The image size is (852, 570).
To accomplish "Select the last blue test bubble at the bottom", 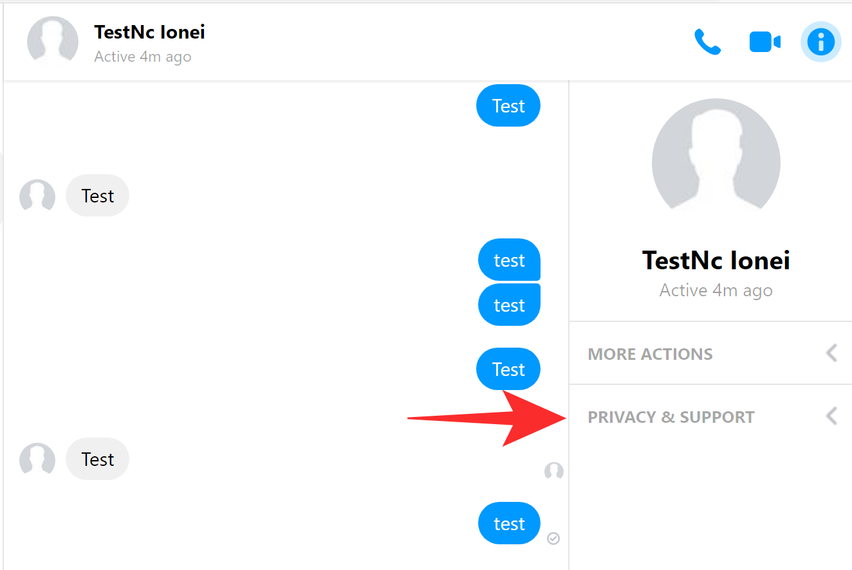I will (x=509, y=524).
